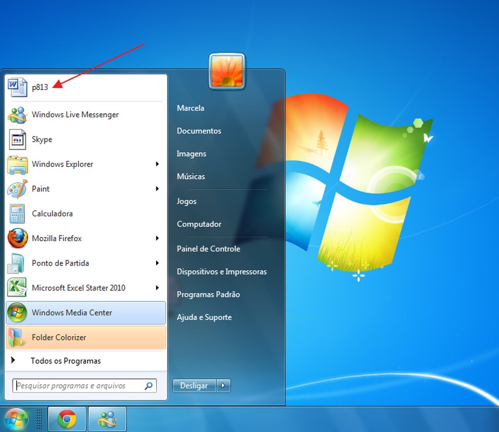Open the Skype program icon

17,140
